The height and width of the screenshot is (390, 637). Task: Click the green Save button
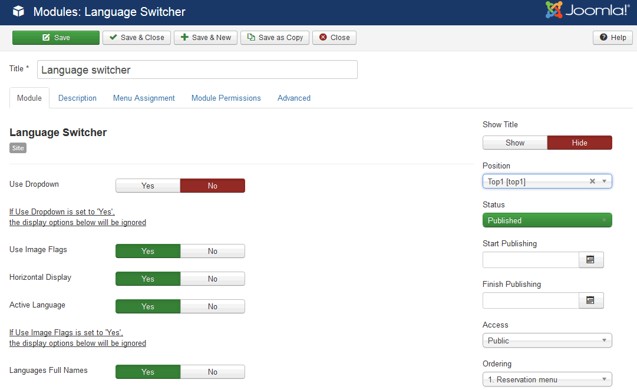[x=56, y=38]
